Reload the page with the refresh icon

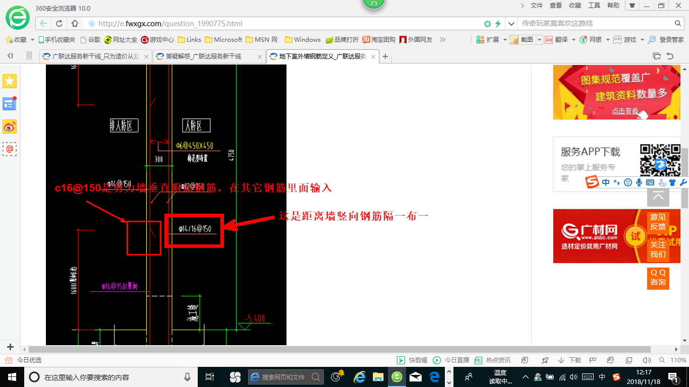click(x=59, y=23)
